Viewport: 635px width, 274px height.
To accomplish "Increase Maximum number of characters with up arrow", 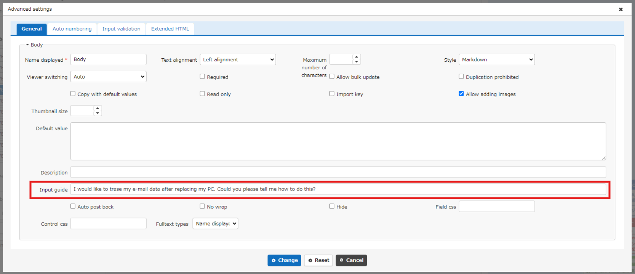I will pos(357,57).
